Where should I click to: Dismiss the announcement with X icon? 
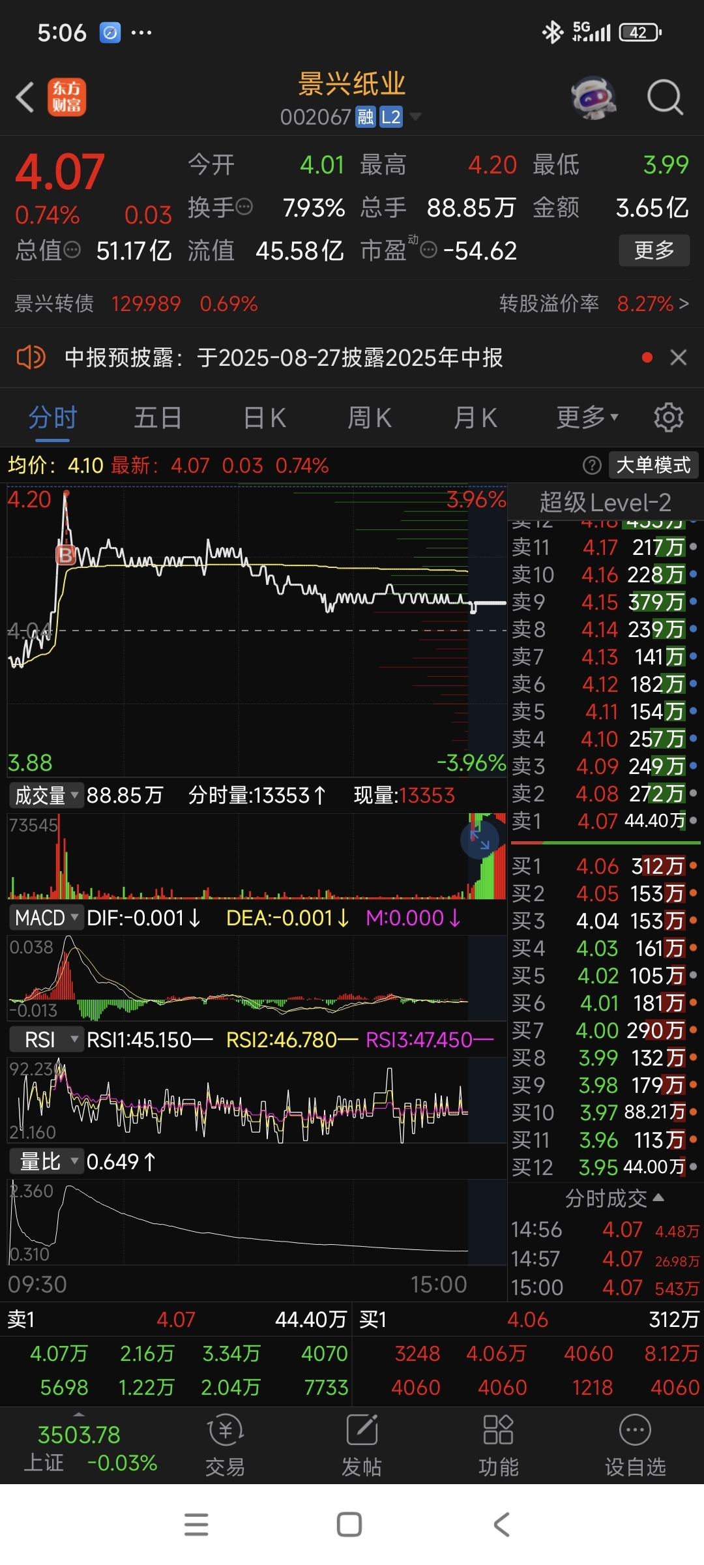[x=679, y=357]
